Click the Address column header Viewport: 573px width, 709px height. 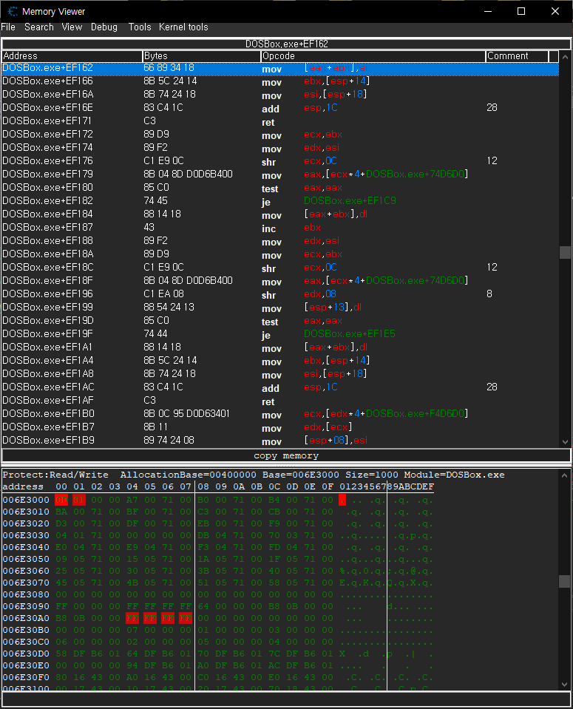click(x=72, y=56)
